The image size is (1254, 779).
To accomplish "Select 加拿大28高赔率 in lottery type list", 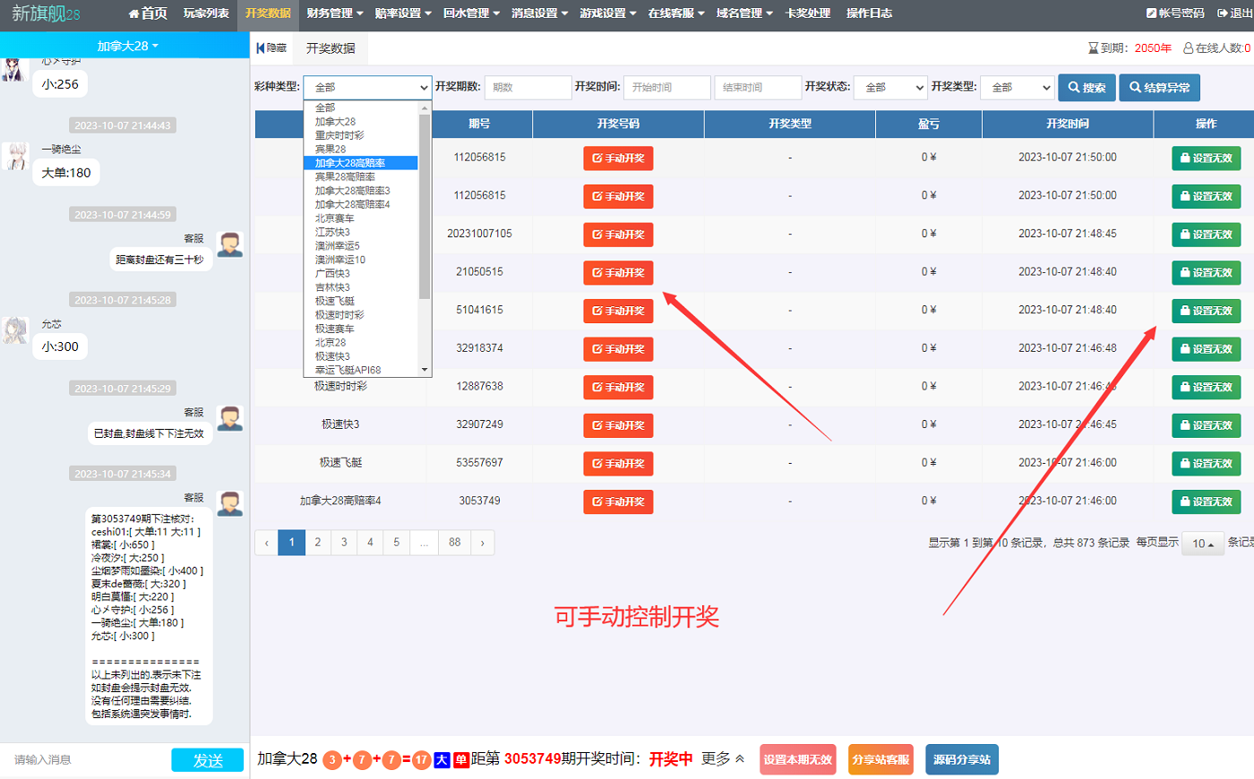I will tap(350, 163).
